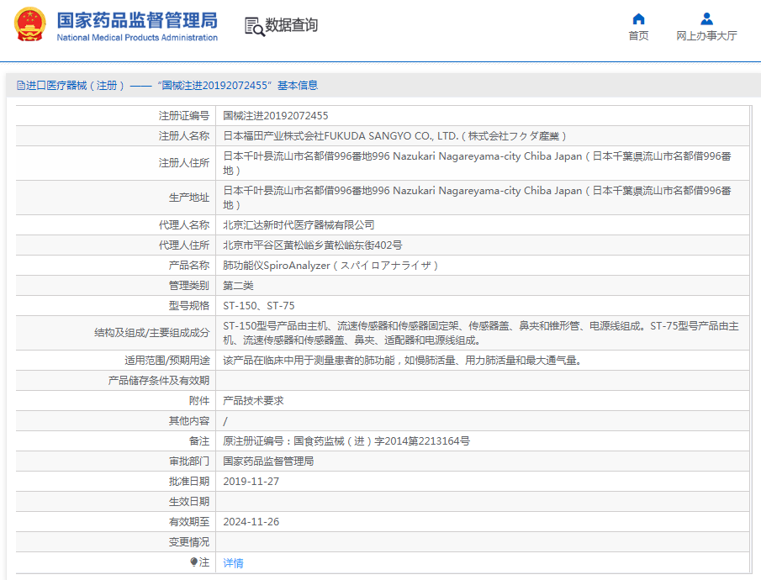Click the 数据查询 heading text
761x580 pixels.
pos(292,26)
